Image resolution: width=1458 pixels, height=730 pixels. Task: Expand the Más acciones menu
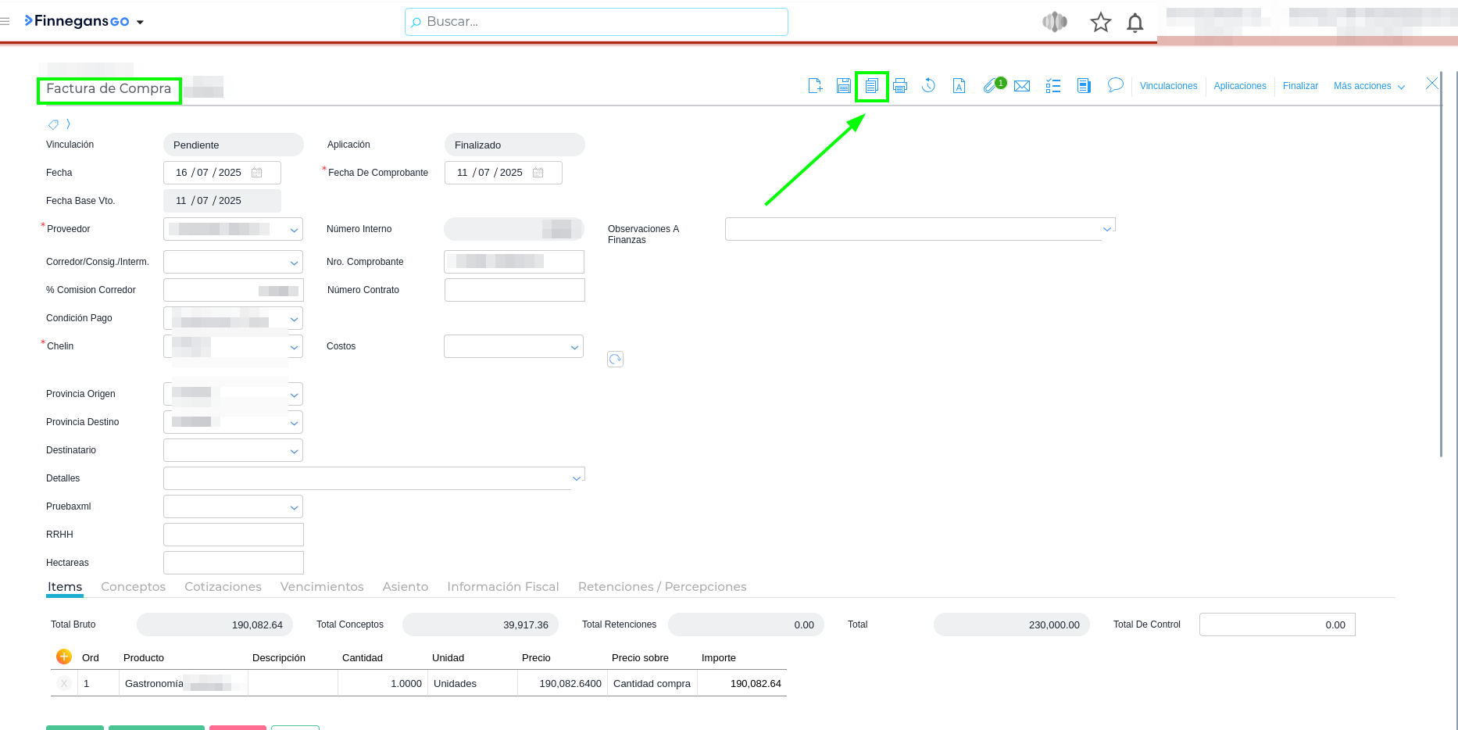point(1369,86)
